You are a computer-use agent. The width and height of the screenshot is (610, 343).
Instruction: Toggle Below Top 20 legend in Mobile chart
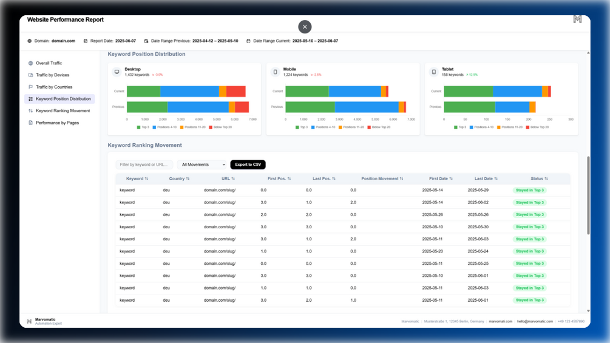379,127
